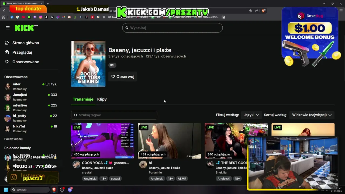
Task: Focus the Kick Wyszukaj search field
Action: click(x=172, y=28)
